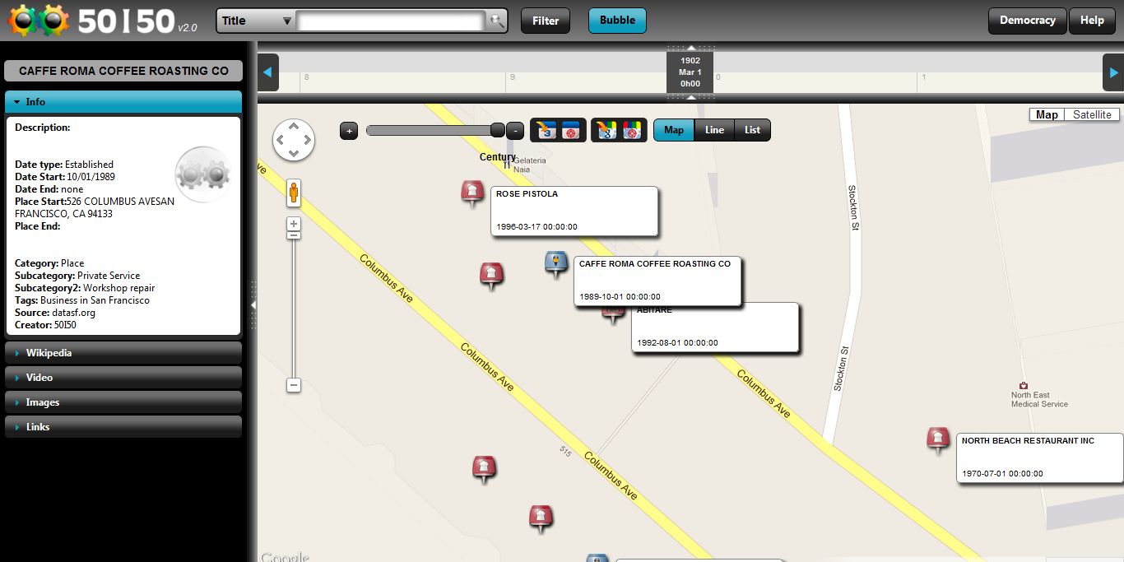This screenshot has width=1124, height=562.
Task: Click the search magnifier icon
Action: tap(496, 21)
